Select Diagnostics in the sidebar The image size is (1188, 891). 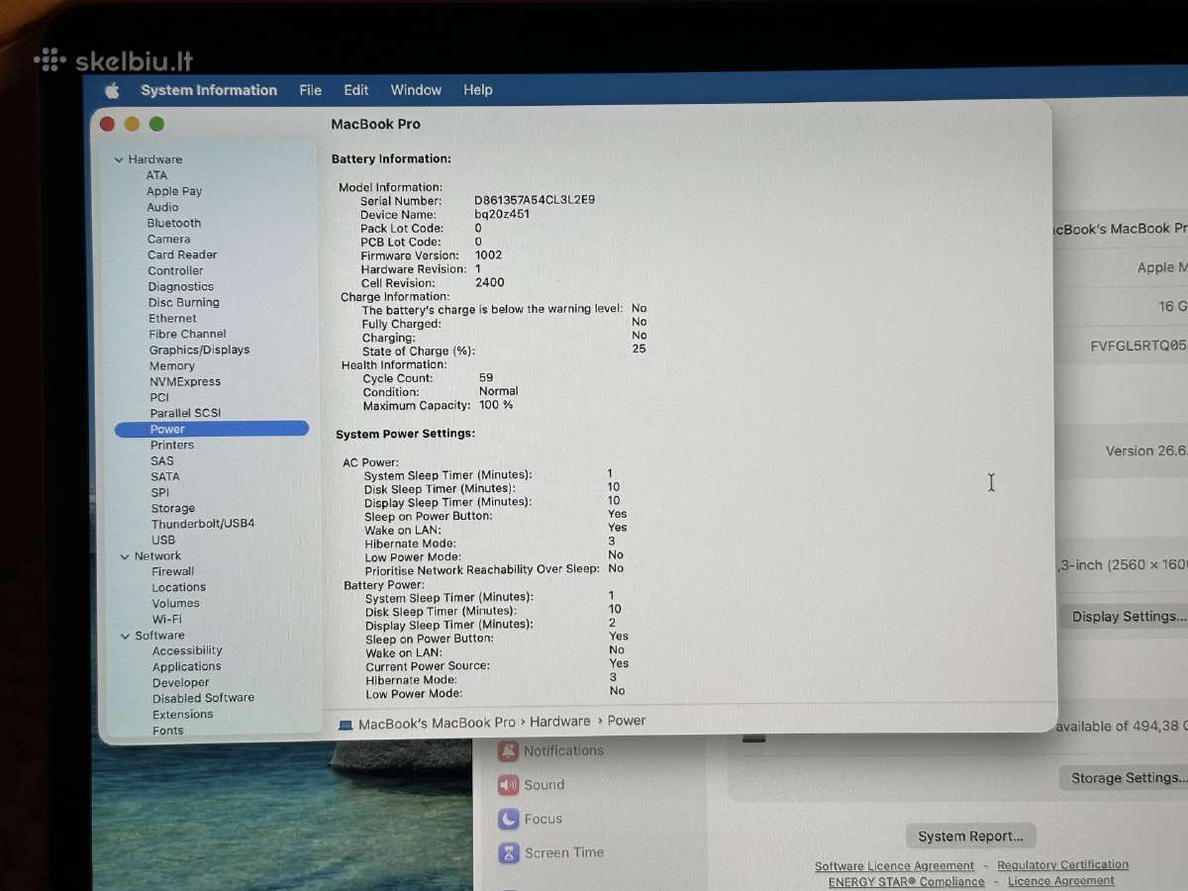(181, 286)
